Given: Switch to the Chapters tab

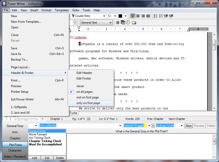Looking at the screenshot, I should tap(15, 138).
